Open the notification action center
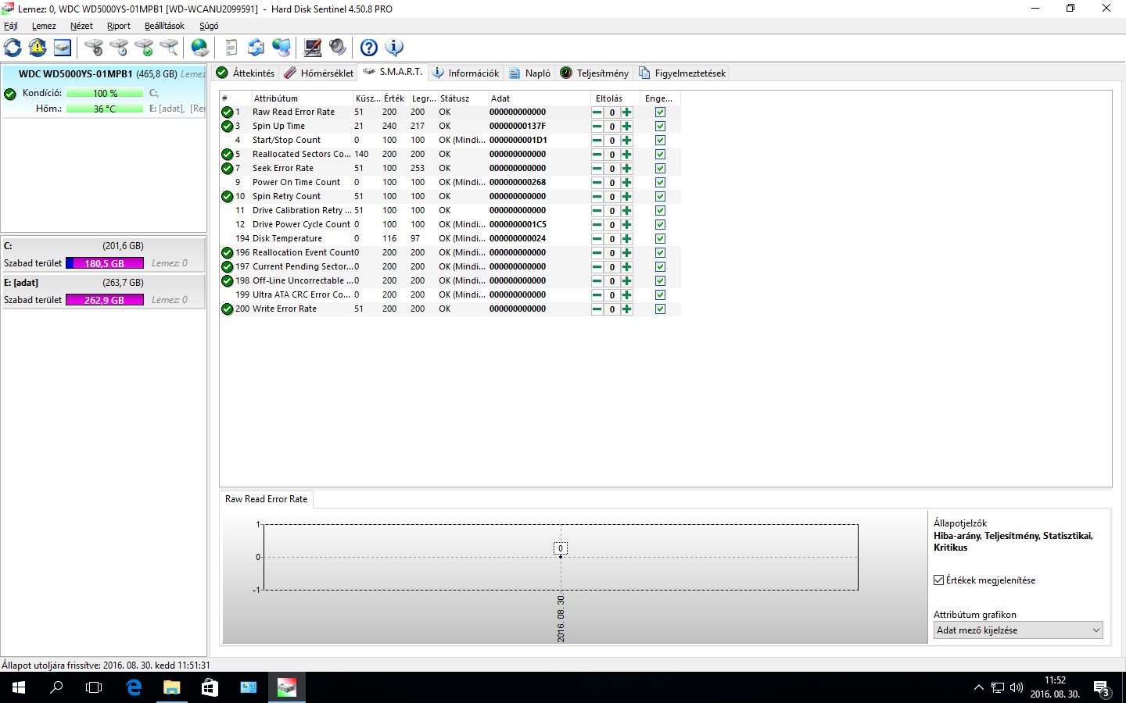The width and height of the screenshot is (1126, 703). pos(1102,687)
